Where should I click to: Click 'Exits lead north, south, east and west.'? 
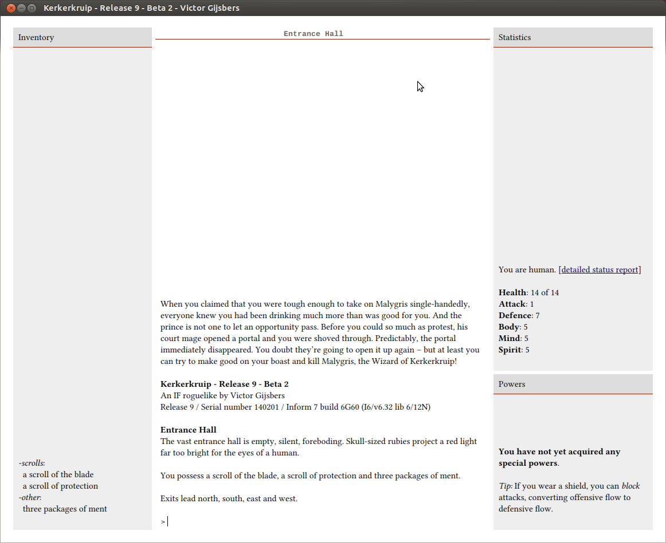229,498
